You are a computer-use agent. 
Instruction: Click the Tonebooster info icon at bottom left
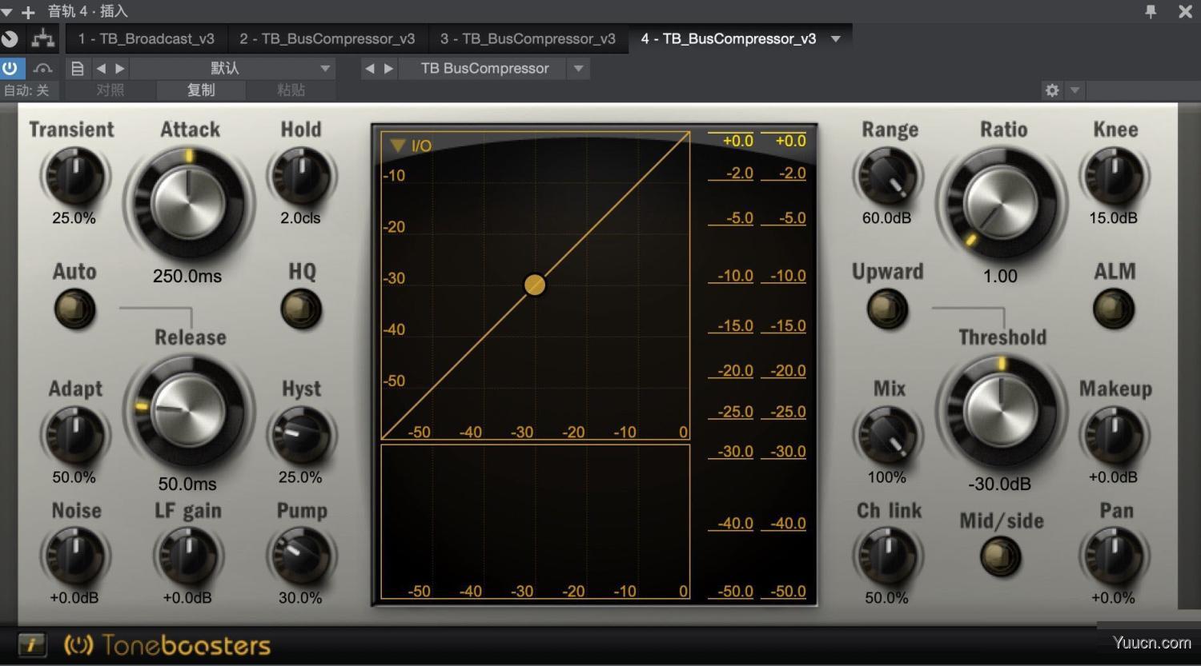[30, 644]
